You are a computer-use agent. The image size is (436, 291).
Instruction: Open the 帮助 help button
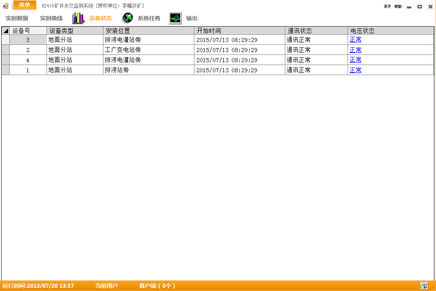[398, 6]
